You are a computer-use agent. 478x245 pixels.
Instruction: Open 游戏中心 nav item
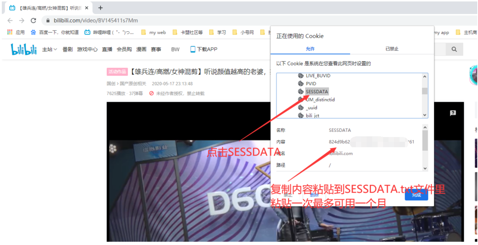pos(87,49)
